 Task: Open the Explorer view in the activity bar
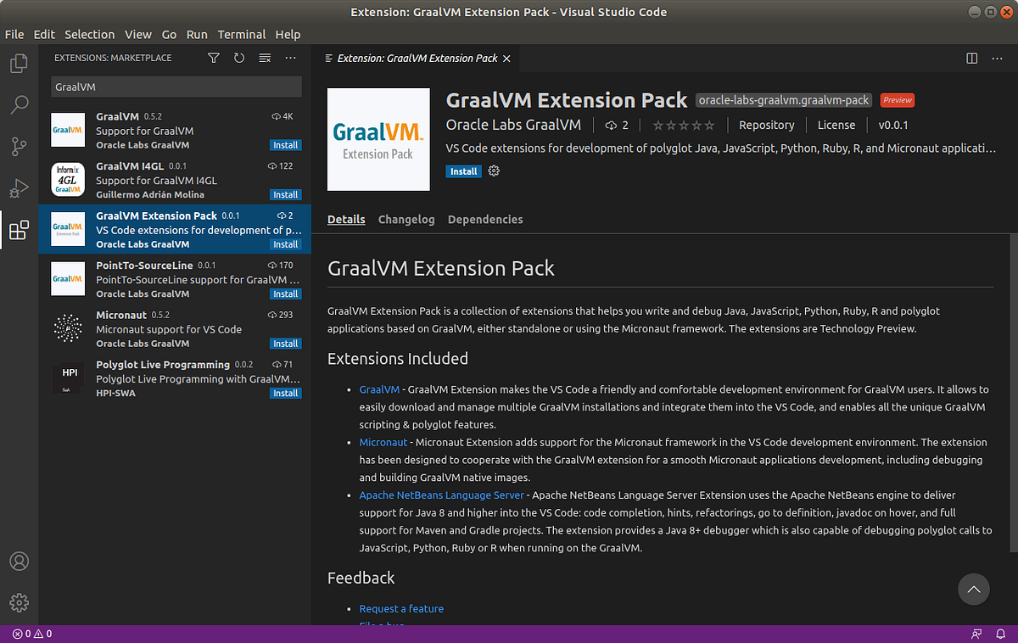coord(19,64)
